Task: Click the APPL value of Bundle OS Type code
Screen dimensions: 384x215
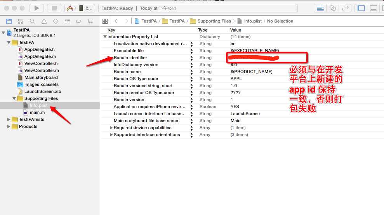Action: point(236,79)
